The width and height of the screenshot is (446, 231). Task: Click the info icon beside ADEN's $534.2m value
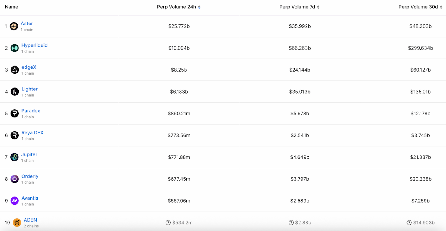coord(168,222)
